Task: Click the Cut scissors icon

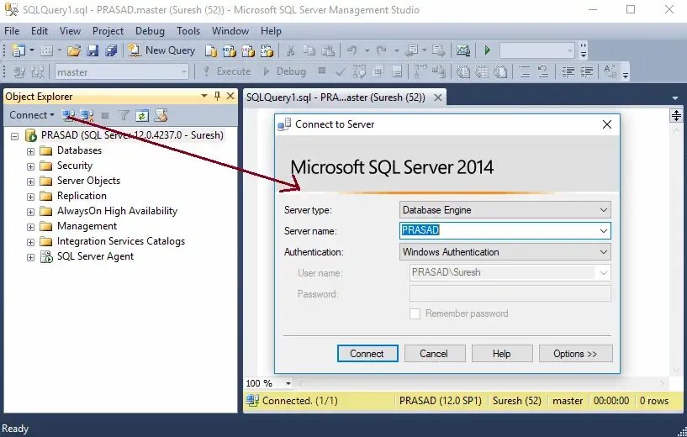Action: pyautogui.click(x=290, y=50)
